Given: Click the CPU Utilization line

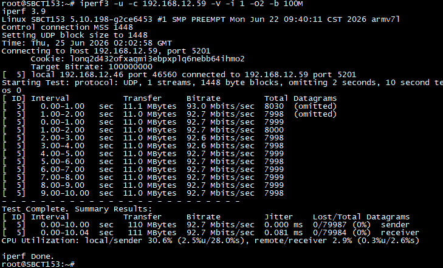Looking at the screenshot, I should click(210, 241).
